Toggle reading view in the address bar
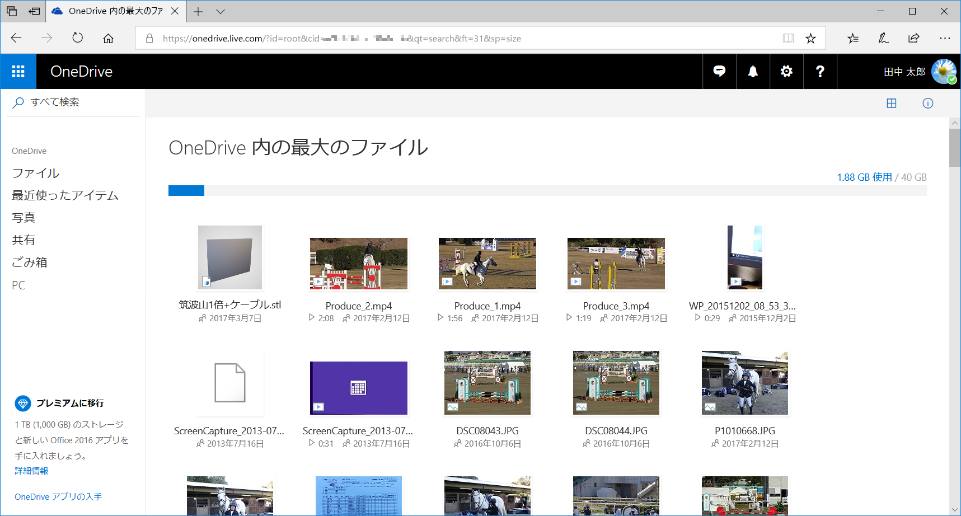 tap(788, 37)
